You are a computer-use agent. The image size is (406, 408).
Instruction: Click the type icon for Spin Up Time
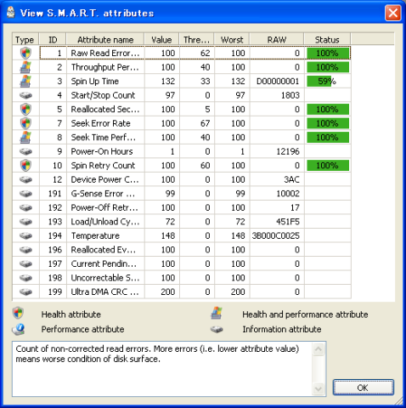[25, 82]
